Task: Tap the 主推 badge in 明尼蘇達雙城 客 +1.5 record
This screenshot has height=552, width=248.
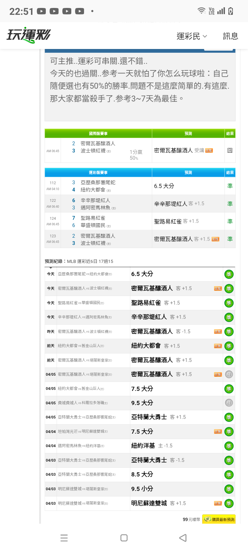Action: tap(218, 503)
